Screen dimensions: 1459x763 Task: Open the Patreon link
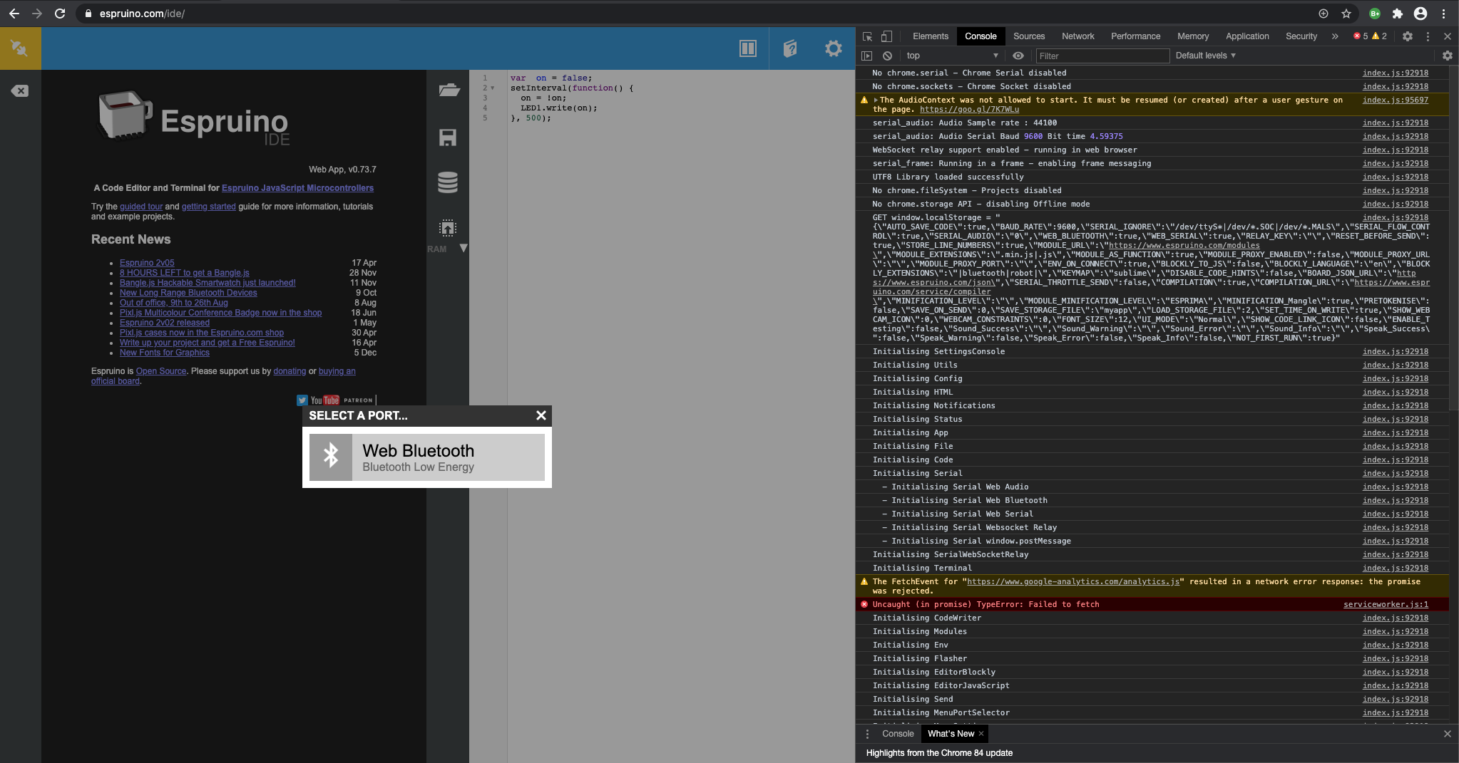point(358,400)
